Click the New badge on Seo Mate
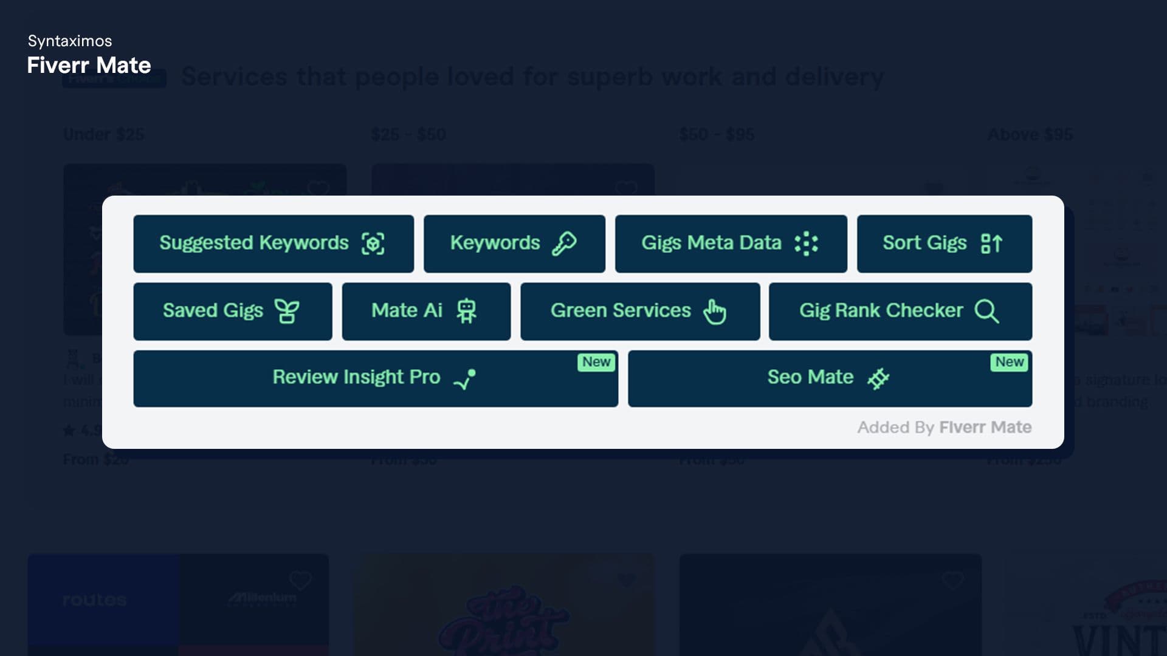Image resolution: width=1167 pixels, height=656 pixels. (x=1010, y=362)
